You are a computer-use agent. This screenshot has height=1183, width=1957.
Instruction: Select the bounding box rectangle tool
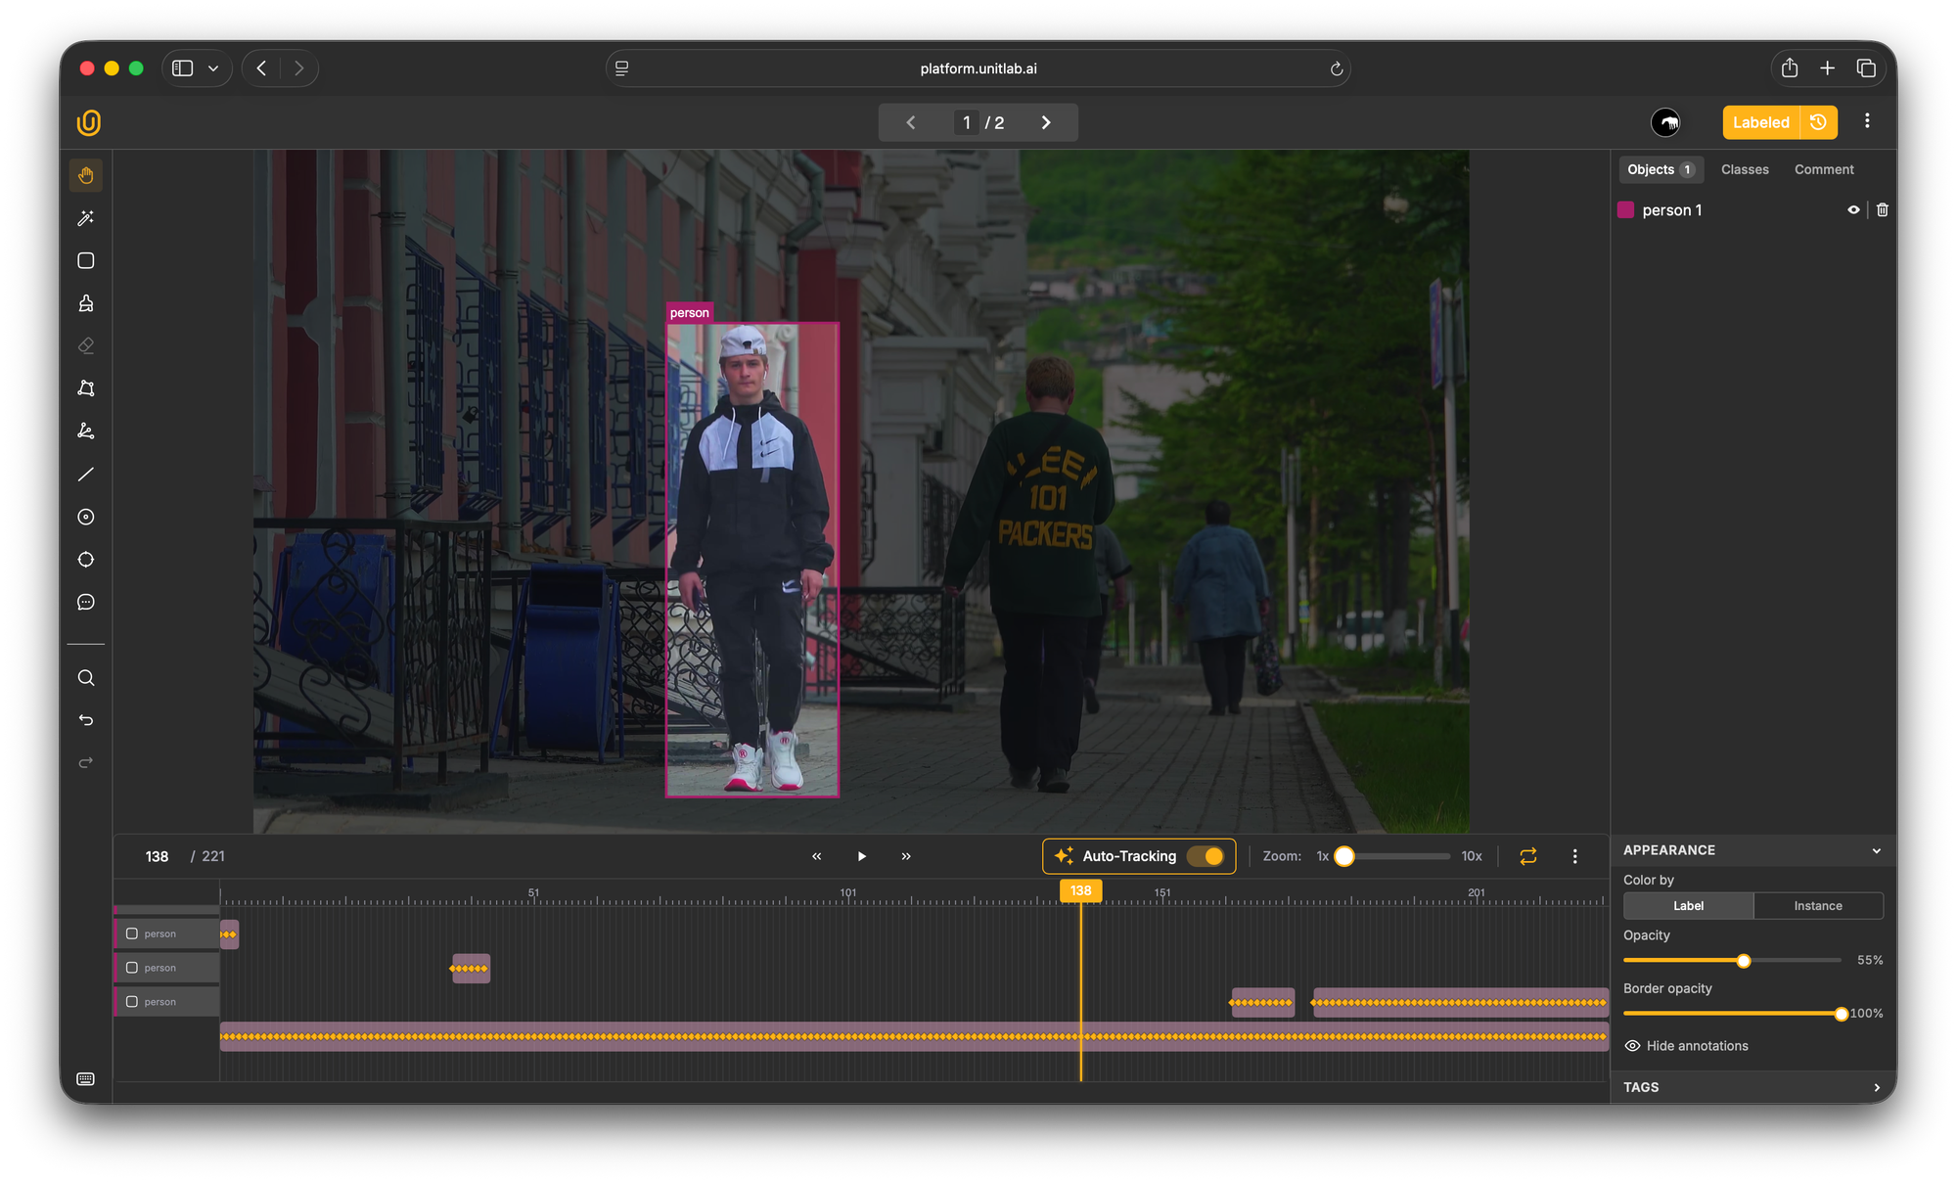[86, 260]
